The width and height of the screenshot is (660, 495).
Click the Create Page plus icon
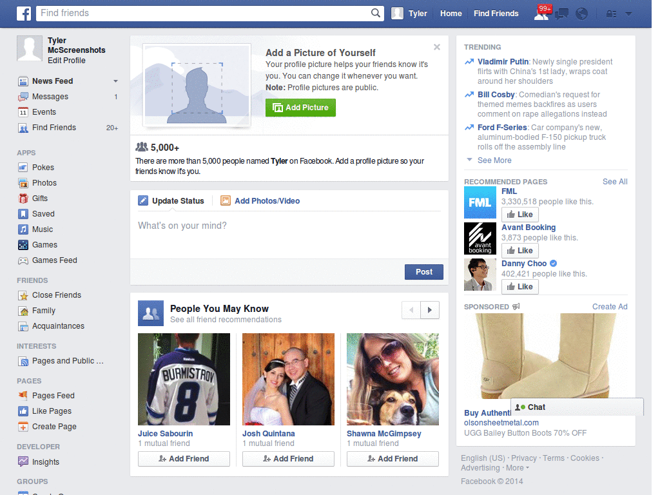point(23,427)
